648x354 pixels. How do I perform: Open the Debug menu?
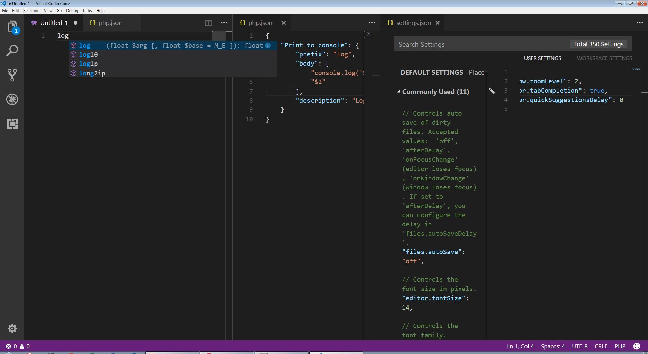[x=72, y=11]
